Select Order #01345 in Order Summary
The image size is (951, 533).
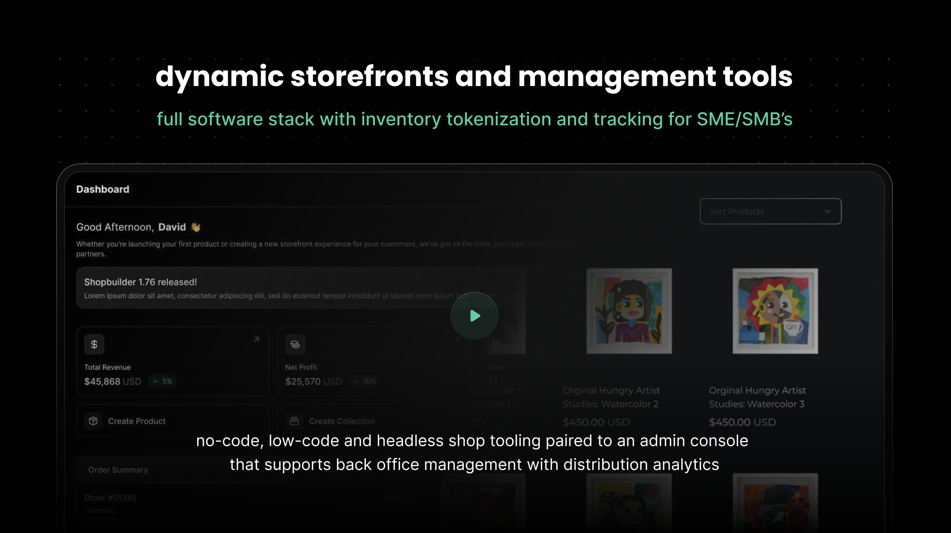tap(110, 498)
